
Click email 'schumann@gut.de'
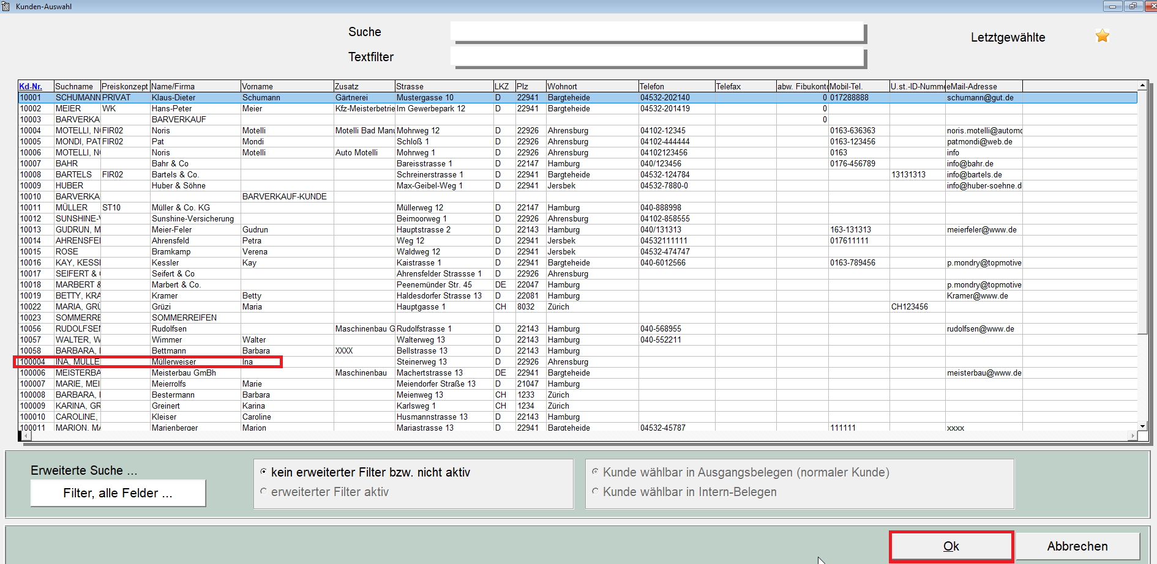click(x=980, y=97)
